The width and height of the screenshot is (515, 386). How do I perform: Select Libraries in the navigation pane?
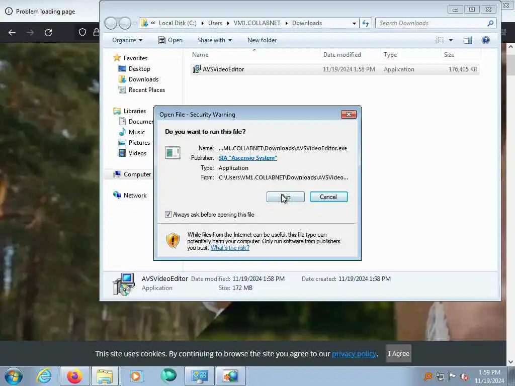click(x=134, y=111)
